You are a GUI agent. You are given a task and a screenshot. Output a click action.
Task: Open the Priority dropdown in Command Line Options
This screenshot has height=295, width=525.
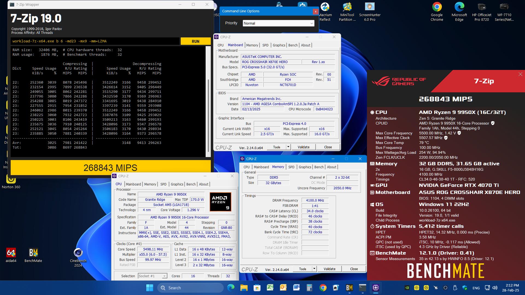278,23
